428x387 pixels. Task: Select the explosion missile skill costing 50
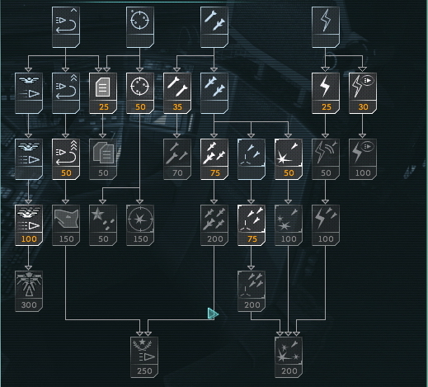[x=289, y=159]
